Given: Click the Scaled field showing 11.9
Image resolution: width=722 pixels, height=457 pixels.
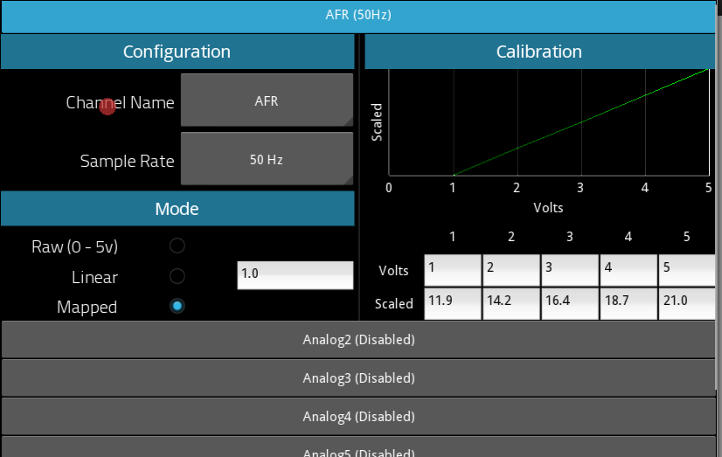Looking at the screenshot, I should pos(453,304).
